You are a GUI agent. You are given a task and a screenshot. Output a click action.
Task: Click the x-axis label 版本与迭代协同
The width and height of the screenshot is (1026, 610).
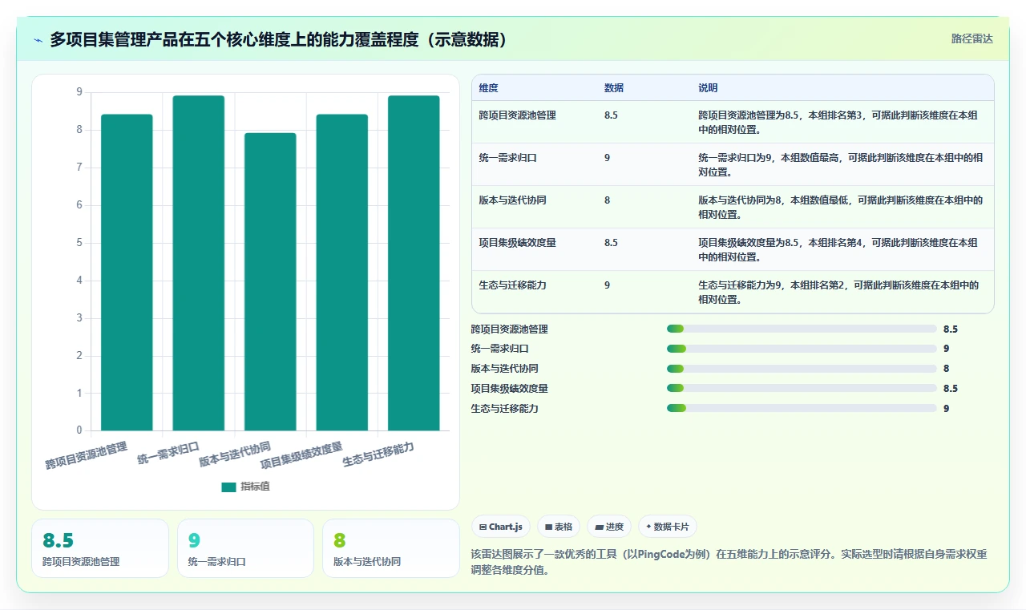pos(235,454)
